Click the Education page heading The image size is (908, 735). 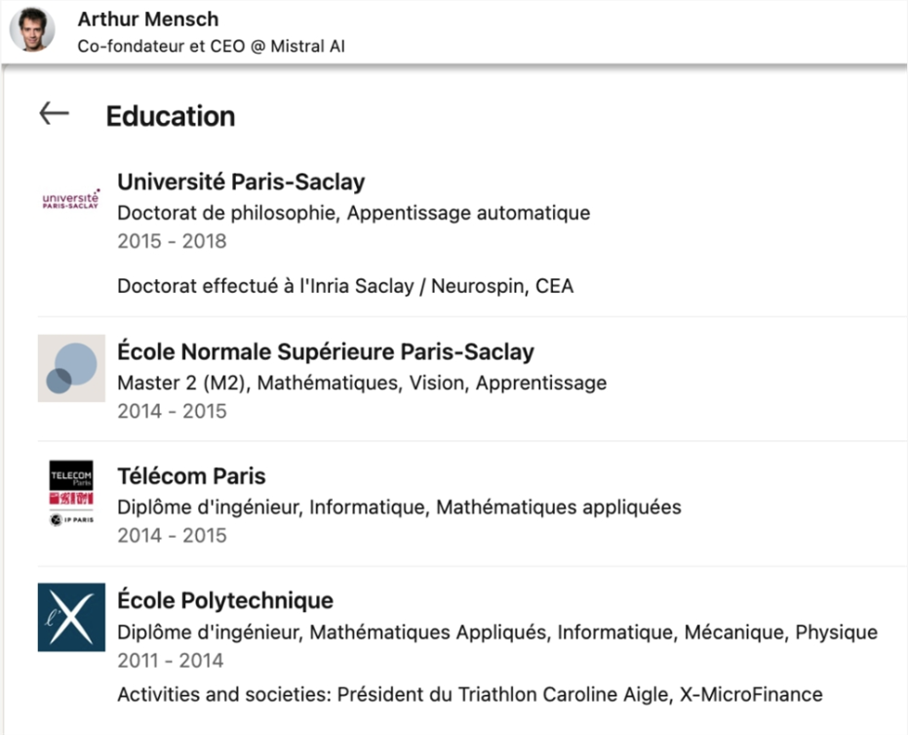[171, 116]
